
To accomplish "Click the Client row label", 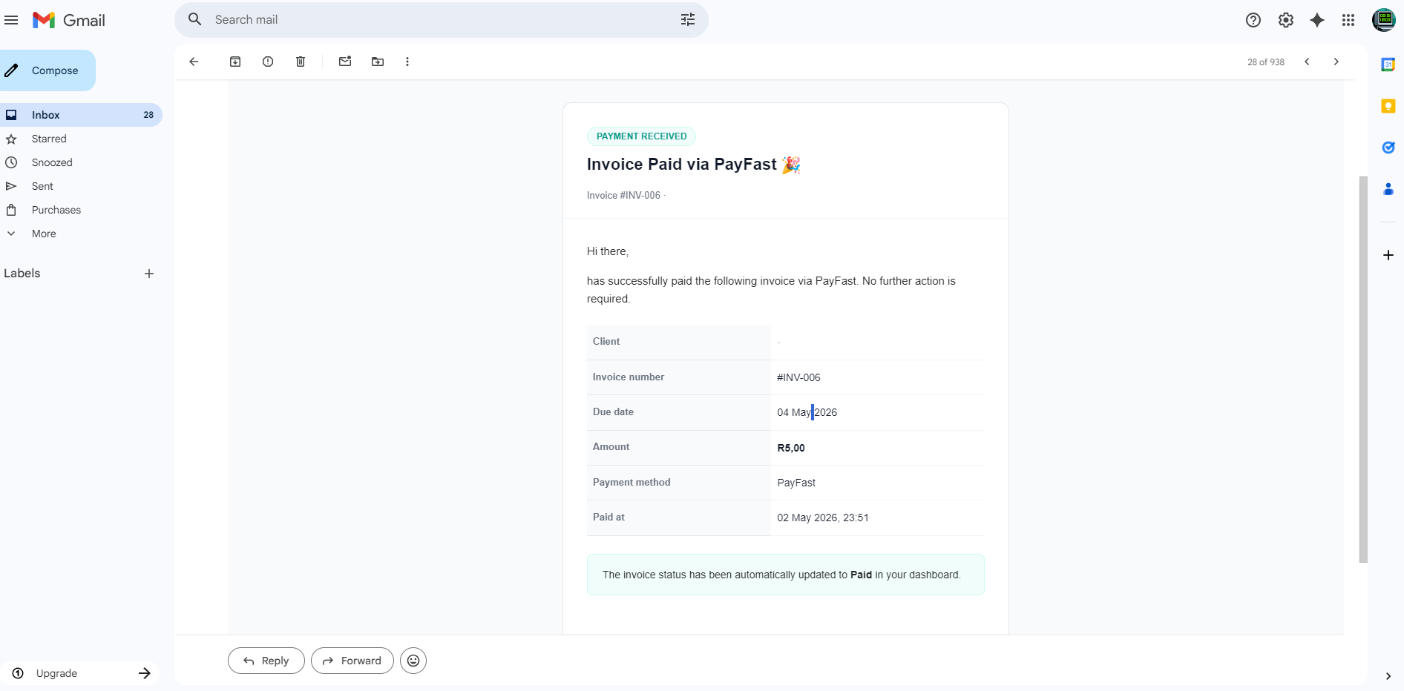I will point(606,342).
